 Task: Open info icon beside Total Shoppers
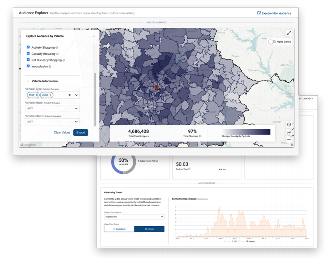click(x=200, y=136)
